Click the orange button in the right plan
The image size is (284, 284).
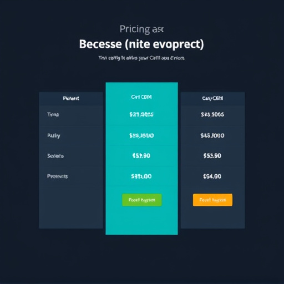point(212,200)
